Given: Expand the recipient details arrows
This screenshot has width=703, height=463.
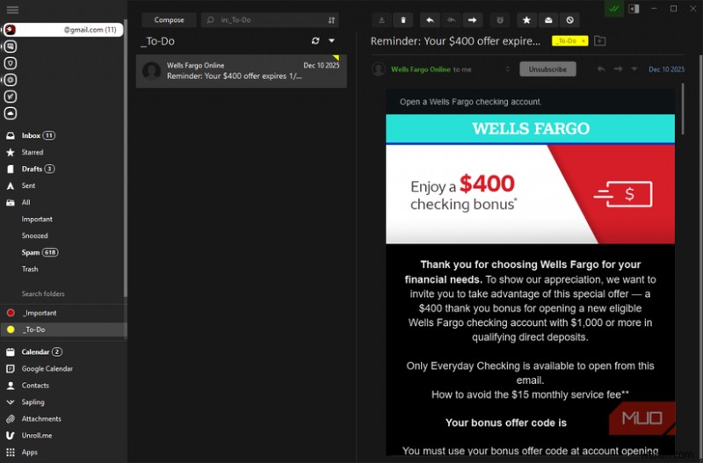Looking at the screenshot, I should coord(508,69).
